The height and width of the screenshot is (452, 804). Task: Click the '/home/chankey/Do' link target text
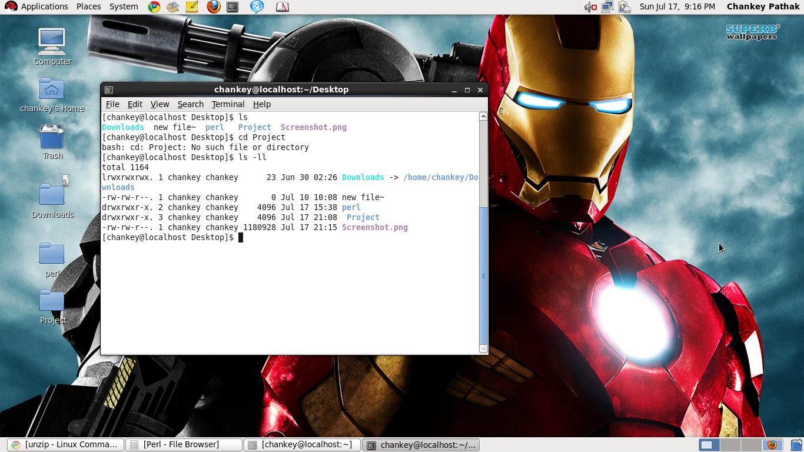(441, 177)
